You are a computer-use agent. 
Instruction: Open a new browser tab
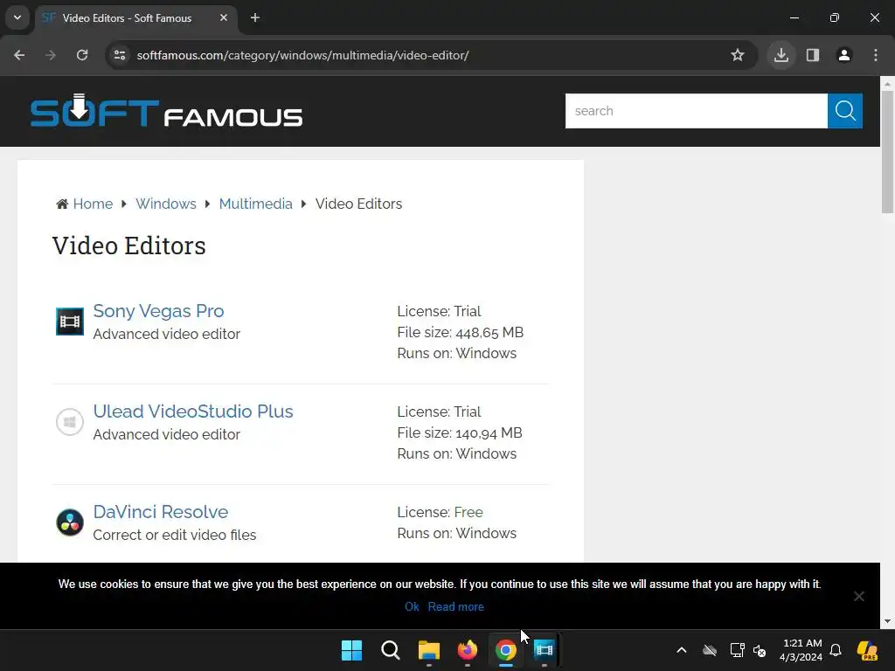point(255,17)
